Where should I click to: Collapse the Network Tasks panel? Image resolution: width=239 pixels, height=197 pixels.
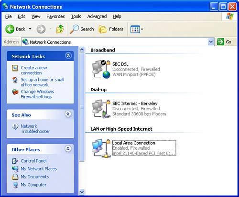68,56
